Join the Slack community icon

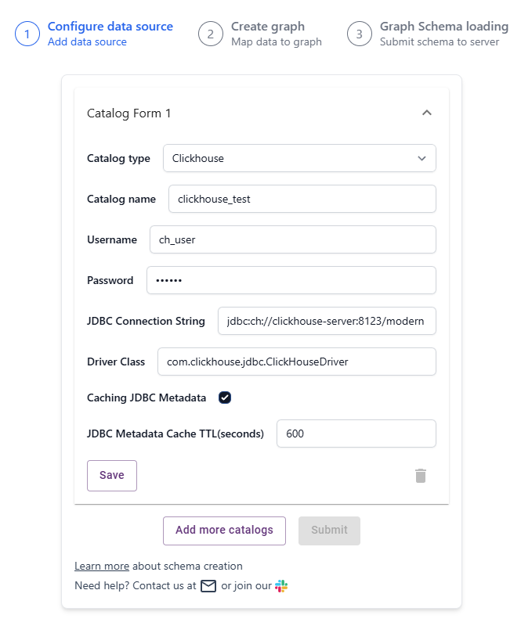coord(281,585)
